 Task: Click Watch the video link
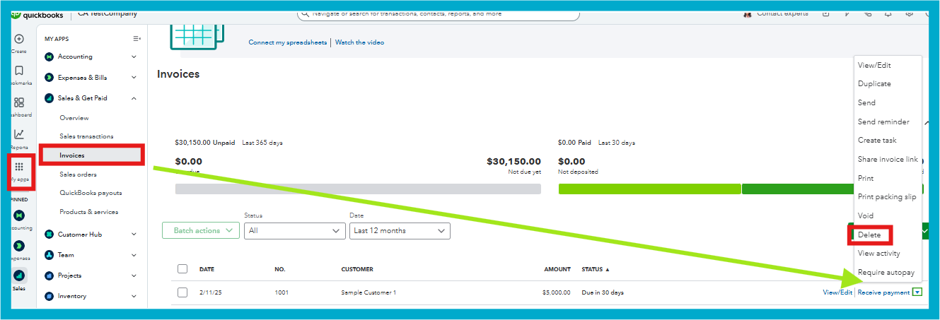tap(359, 42)
